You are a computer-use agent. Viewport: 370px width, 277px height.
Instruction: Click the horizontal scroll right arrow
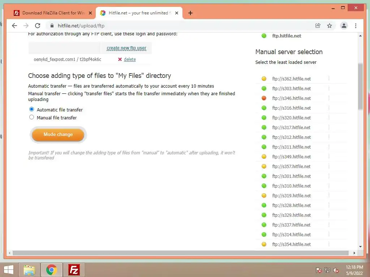click(354, 253)
